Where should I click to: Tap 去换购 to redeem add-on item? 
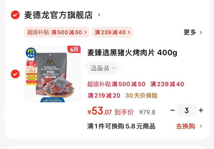pyautogui.click(x=186, y=126)
